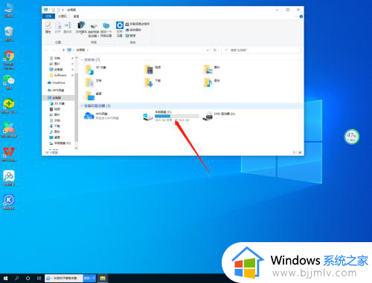This screenshot has width=372, height=283.
Task: Select Music under This PC in sidebar
Action: (55, 131)
